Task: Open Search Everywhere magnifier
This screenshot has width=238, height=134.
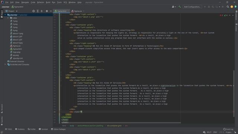Action: [228, 7]
